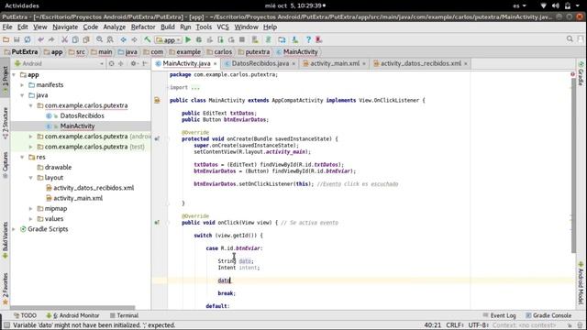587x330 pixels.
Task: Expand com.example.carlos.putextra (test) package
Action: (30, 147)
